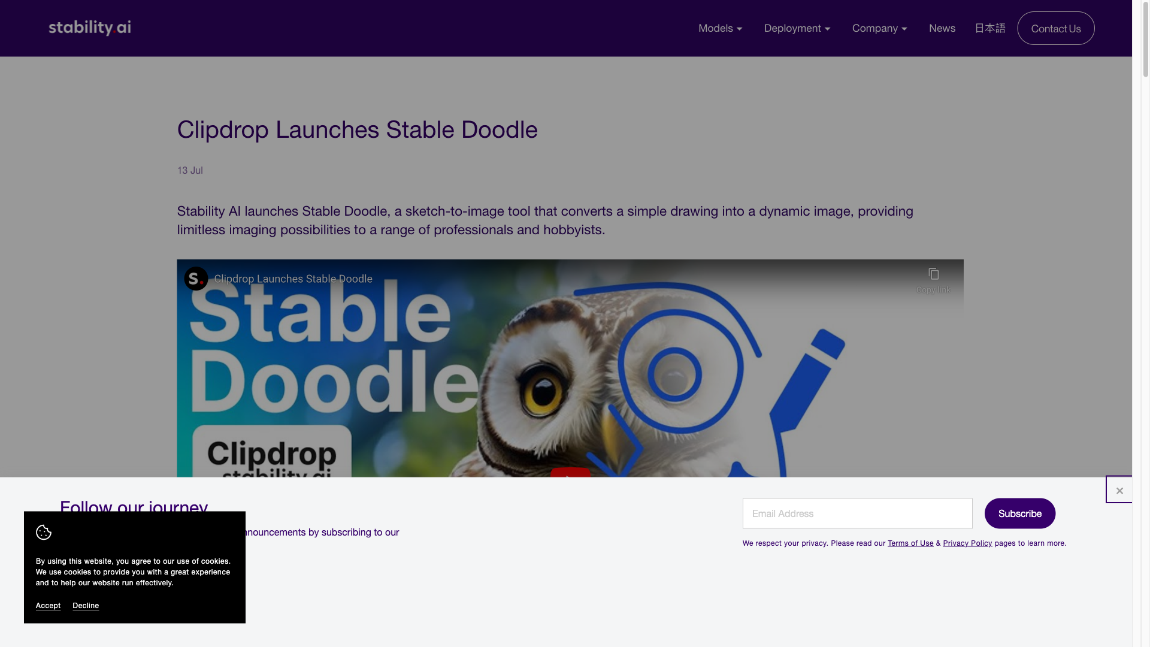Open the Privacy Policy link
Viewport: 1150px width, 647px height.
pyautogui.click(x=967, y=543)
